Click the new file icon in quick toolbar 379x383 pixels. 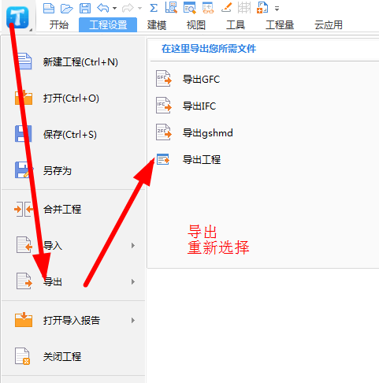(49, 8)
